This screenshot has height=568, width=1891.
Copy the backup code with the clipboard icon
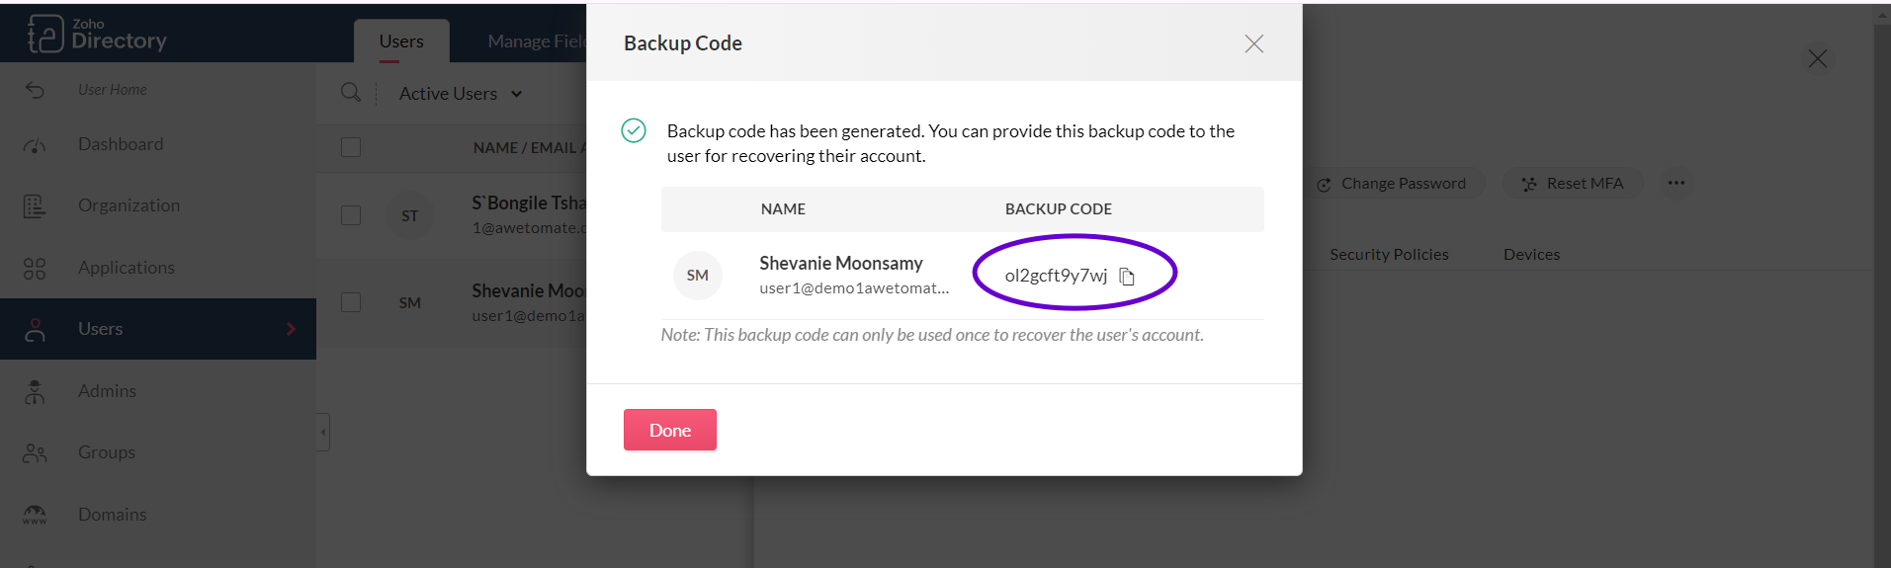[x=1127, y=277]
